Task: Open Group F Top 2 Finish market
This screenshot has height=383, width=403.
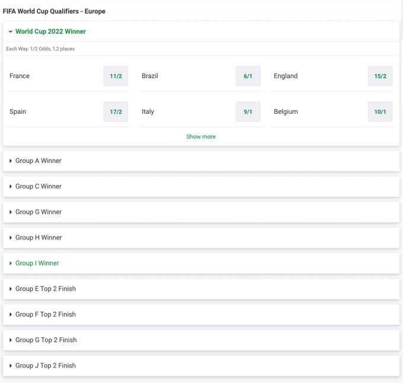Action: point(201,314)
